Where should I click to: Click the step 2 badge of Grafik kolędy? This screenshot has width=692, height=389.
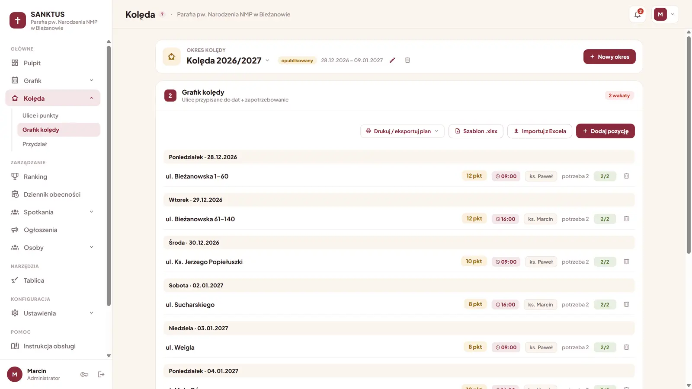click(170, 96)
